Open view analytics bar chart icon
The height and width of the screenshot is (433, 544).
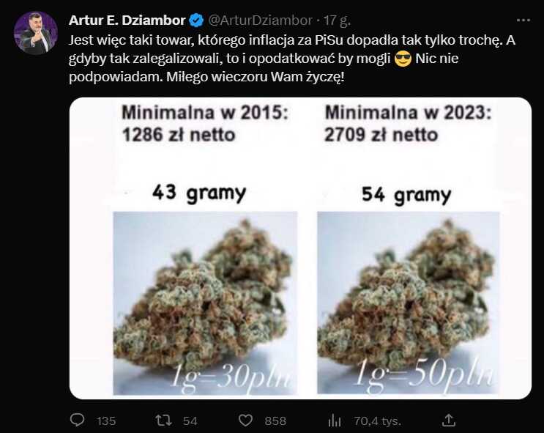[x=335, y=420]
